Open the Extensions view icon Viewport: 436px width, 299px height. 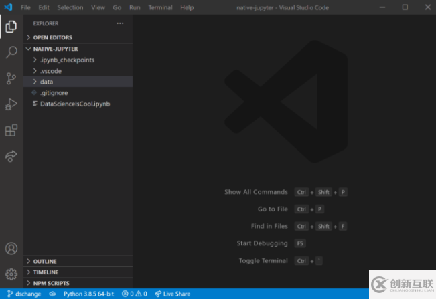point(11,130)
